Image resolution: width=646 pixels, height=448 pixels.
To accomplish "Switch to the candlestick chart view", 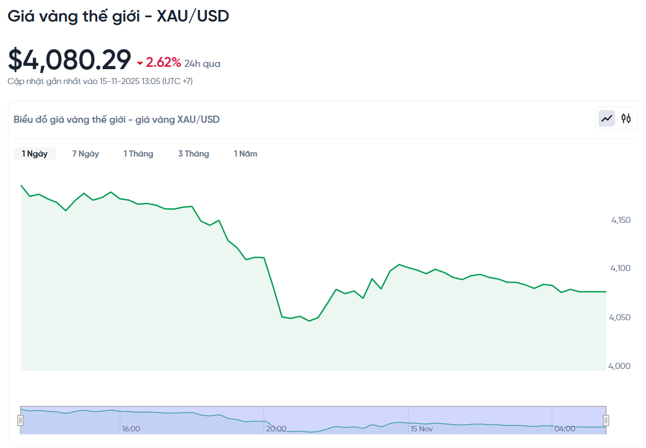I will [x=626, y=118].
